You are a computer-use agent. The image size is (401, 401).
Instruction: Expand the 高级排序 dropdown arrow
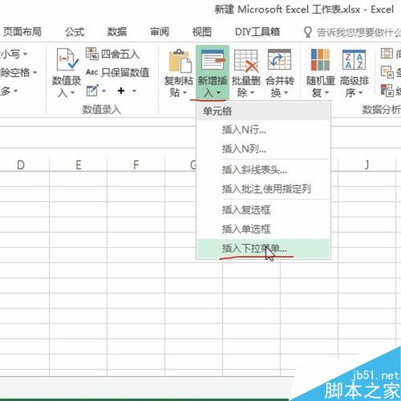[x=360, y=93]
